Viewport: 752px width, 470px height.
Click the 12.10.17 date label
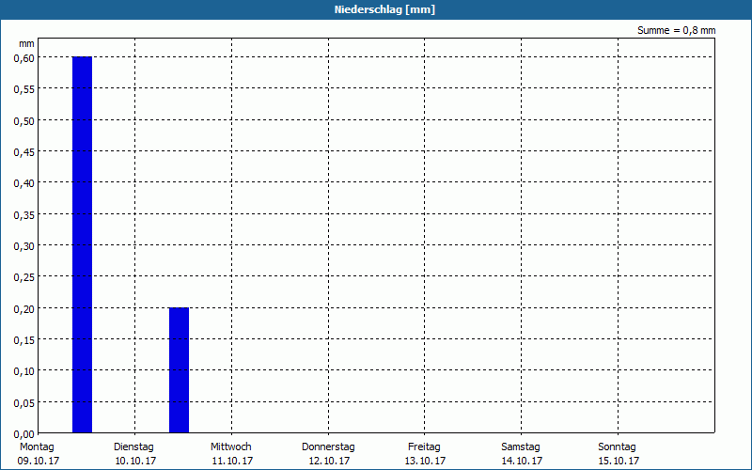coord(329,461)
